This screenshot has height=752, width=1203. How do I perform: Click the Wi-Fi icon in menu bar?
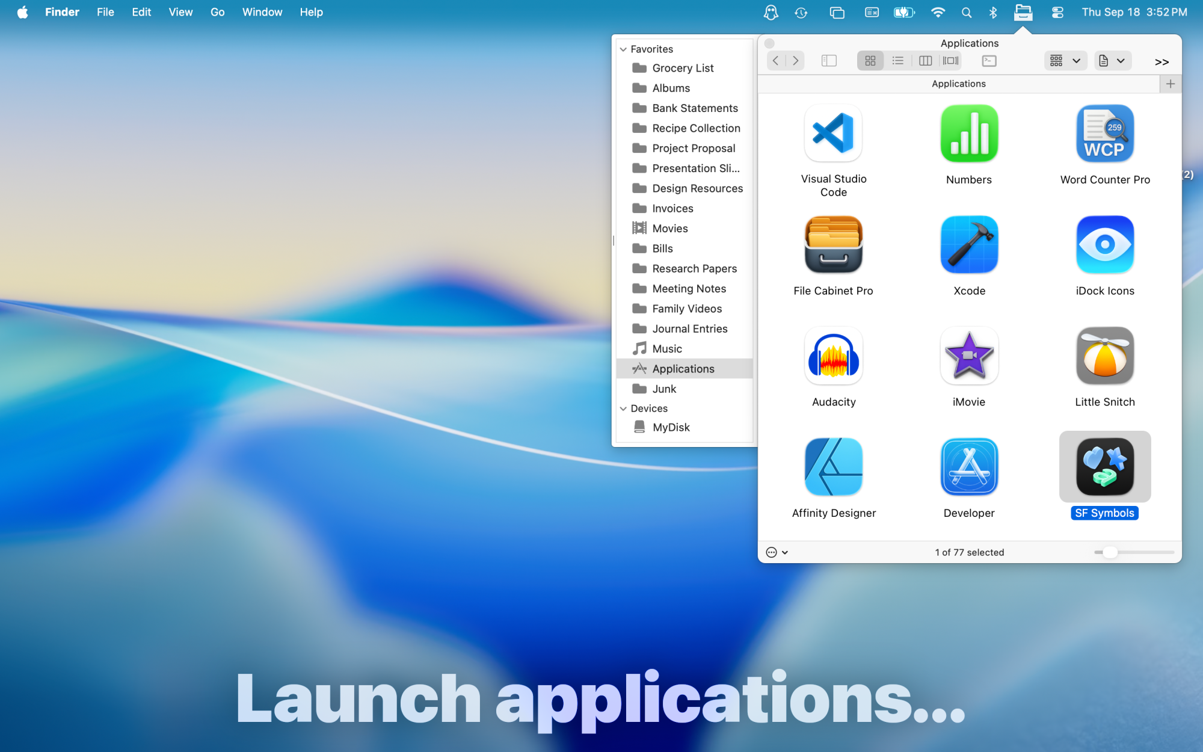pyautogui.click(x=937, y=12)
